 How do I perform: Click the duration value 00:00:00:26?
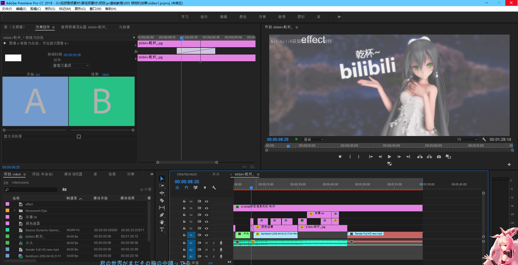coord(72,55)
